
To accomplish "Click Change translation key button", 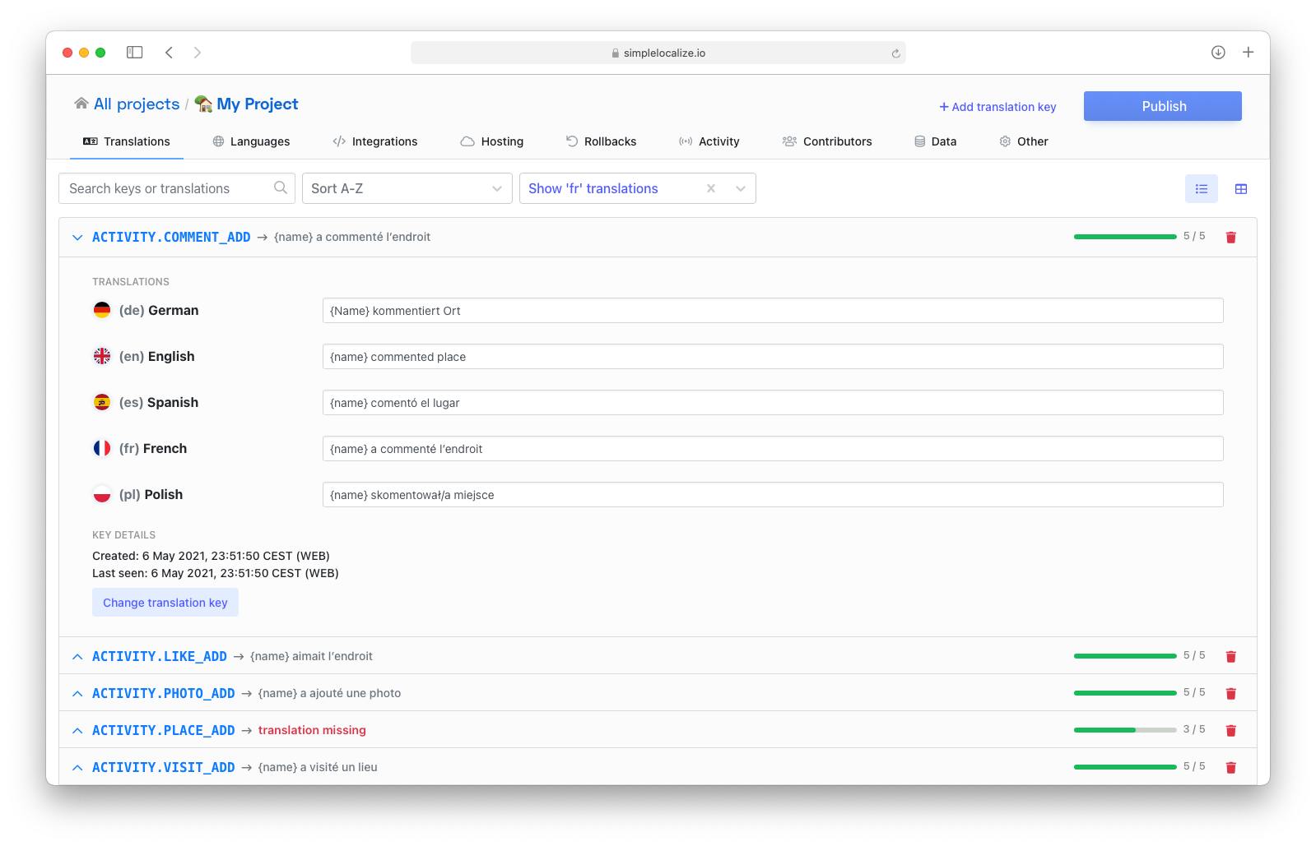I will click(165, 603).
